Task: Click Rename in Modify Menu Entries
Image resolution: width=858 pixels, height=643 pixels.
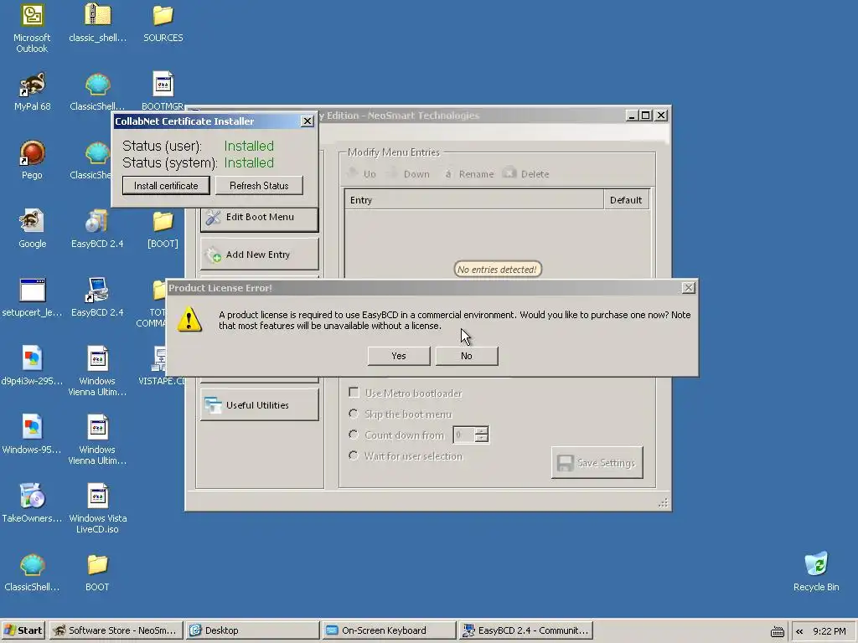Action: coord(468,174)
